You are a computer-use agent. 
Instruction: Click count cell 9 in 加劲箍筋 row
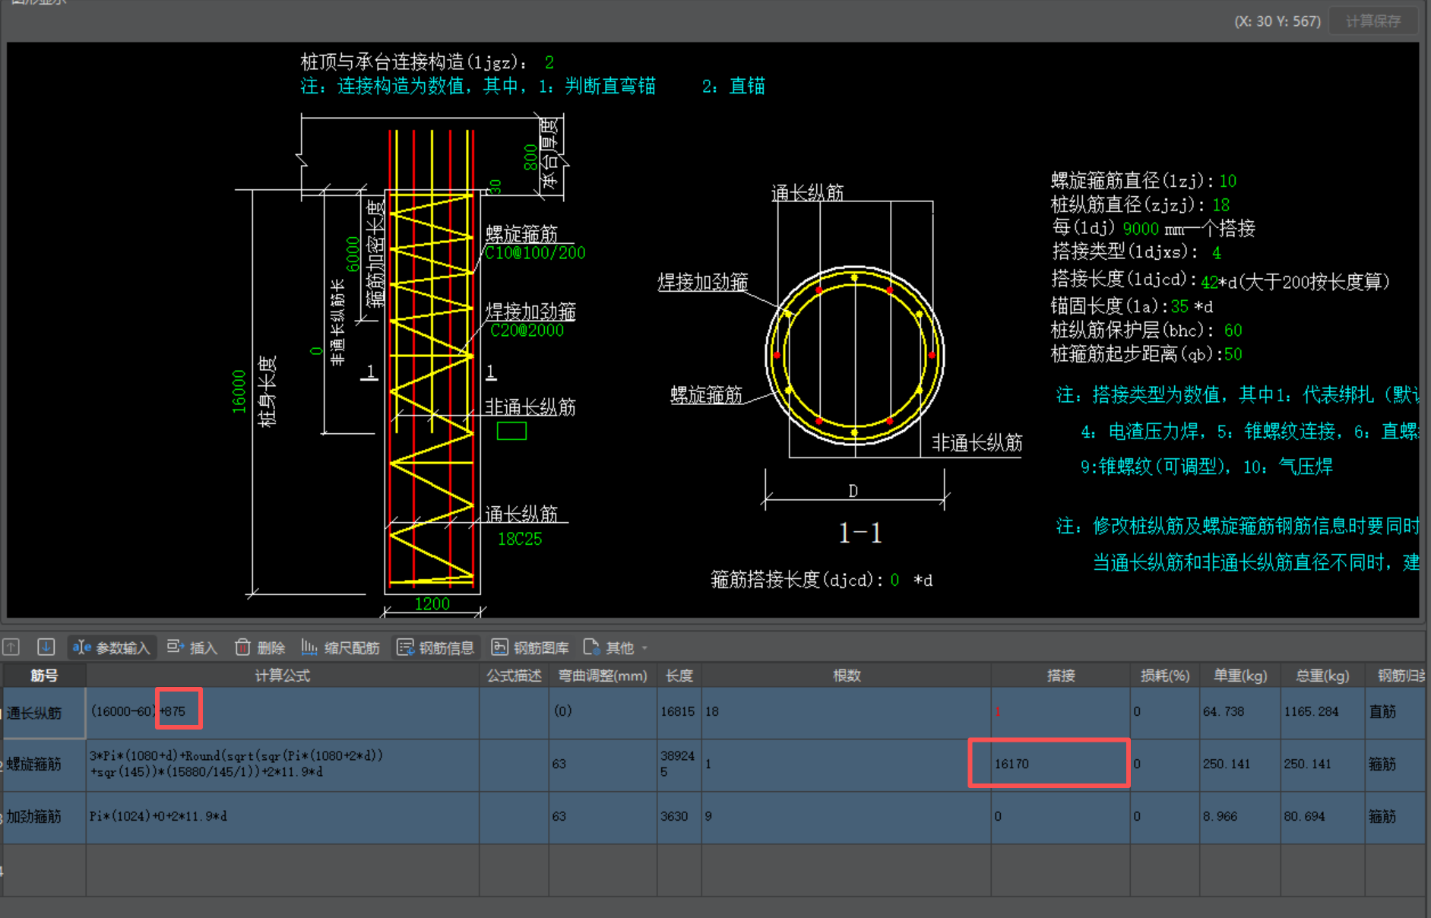click(847, 817)
